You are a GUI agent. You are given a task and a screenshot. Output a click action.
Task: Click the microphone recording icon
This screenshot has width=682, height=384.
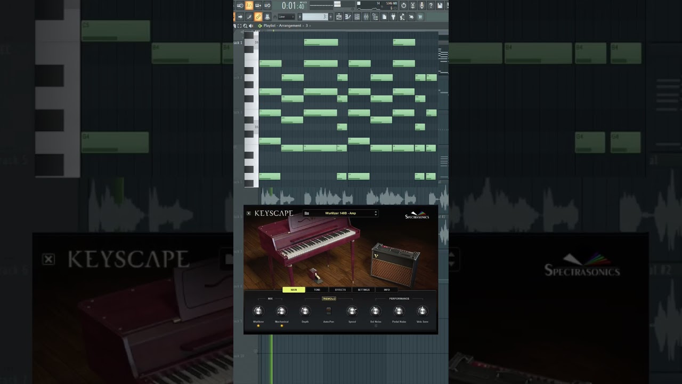(x=422, y=5)
